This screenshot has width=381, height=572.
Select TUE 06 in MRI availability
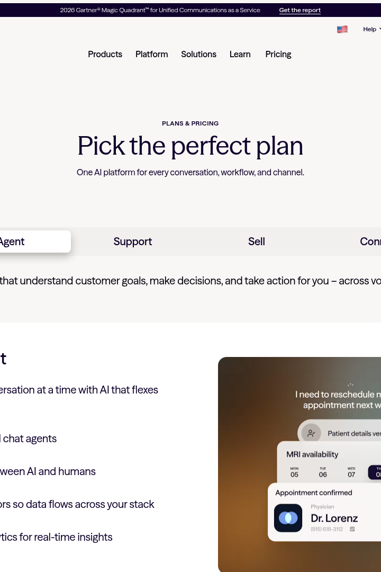[323, 472]
